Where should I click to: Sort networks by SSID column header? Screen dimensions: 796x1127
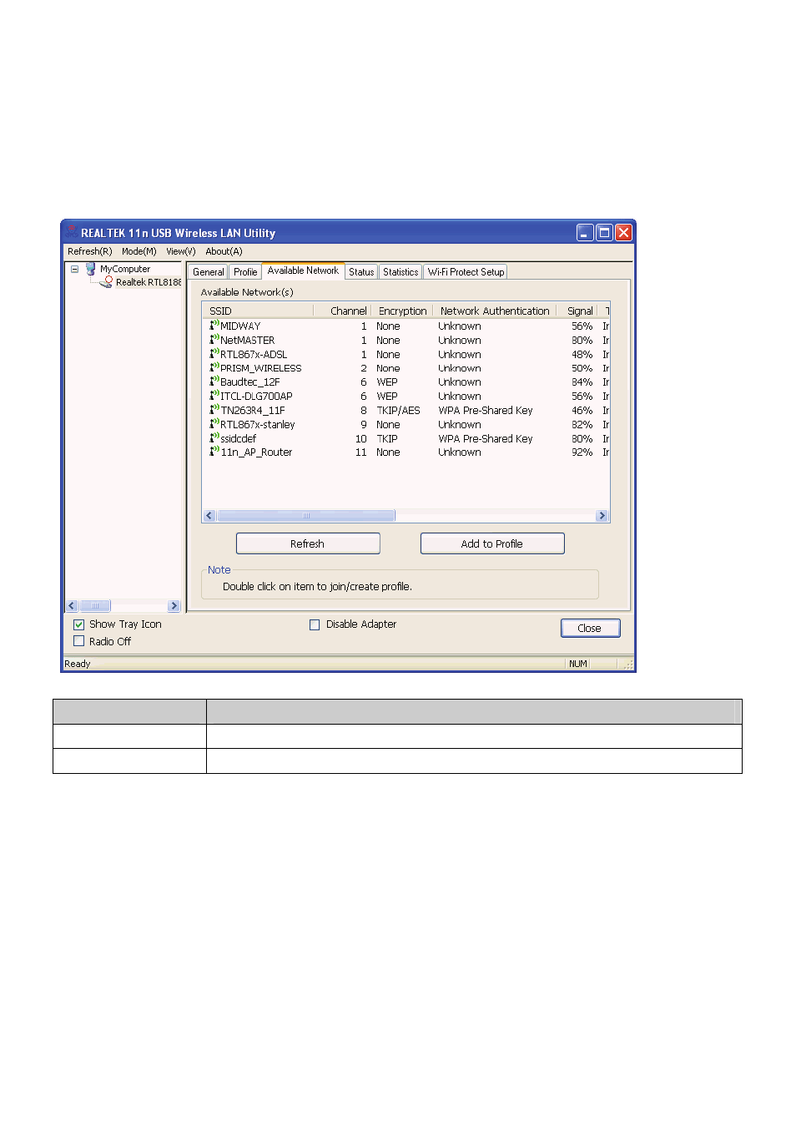(x=258, y=311)
